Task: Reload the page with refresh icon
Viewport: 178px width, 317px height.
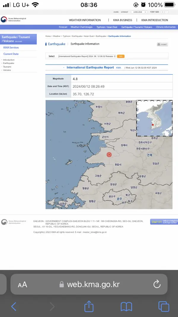Action: [x=157, y=284]
